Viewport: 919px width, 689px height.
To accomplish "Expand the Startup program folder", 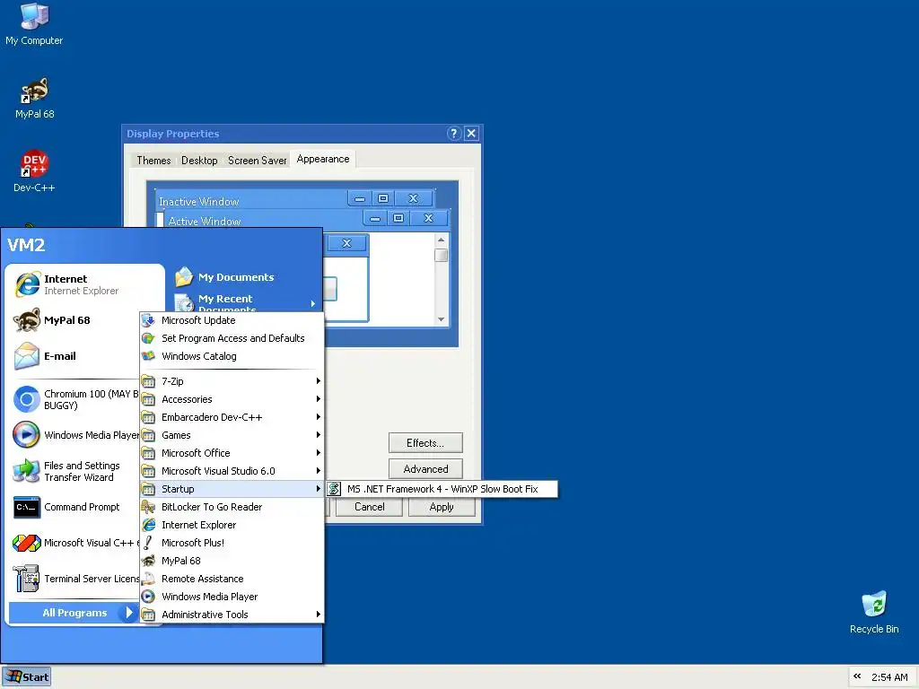I will tap(232, 489).
